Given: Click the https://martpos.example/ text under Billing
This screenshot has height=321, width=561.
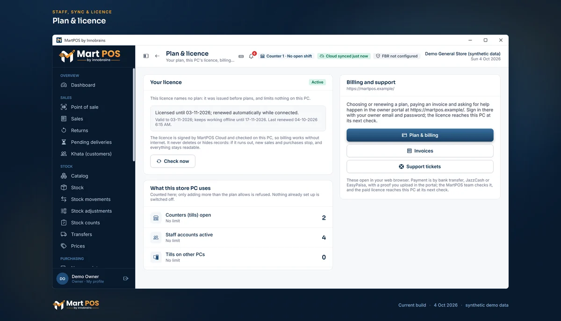Looking at the screenshot, I should [x=370, y=88].
